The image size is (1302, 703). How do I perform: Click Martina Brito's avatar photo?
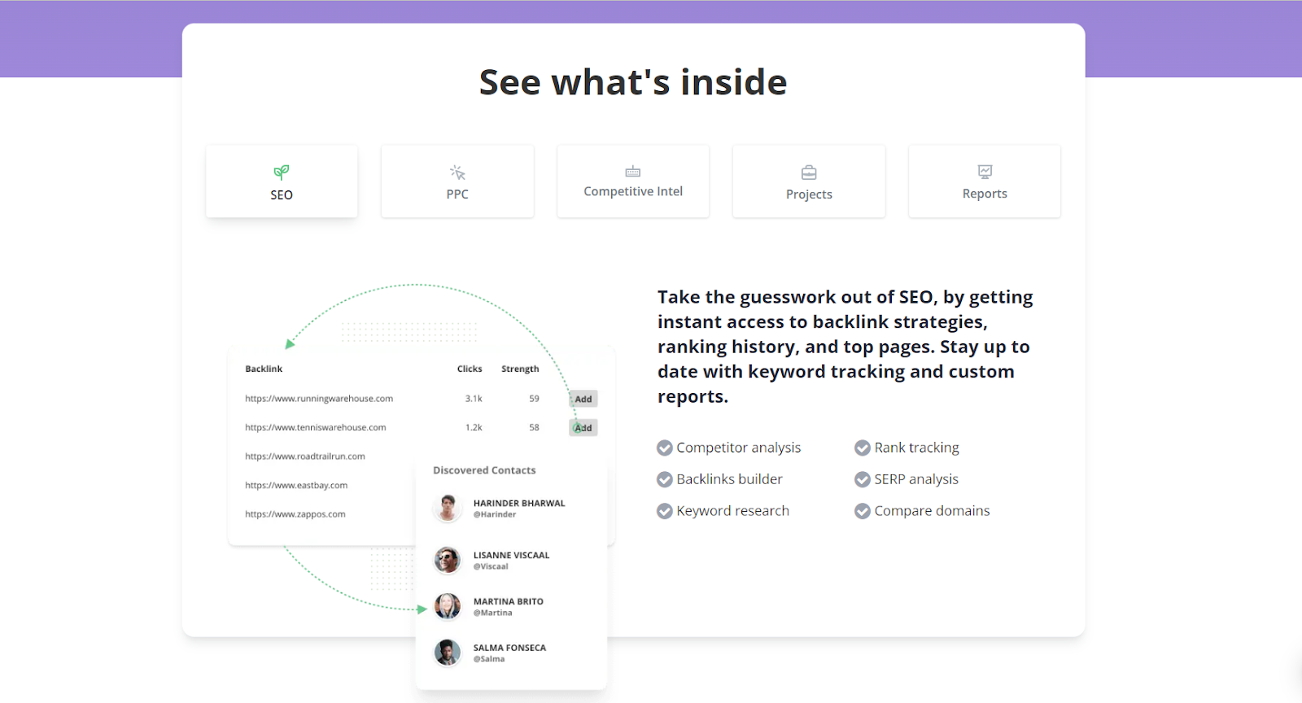[447, 606]
